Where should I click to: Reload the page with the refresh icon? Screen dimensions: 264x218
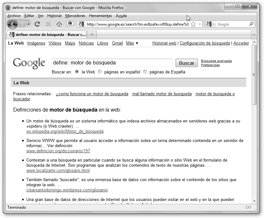click(37, 24)
